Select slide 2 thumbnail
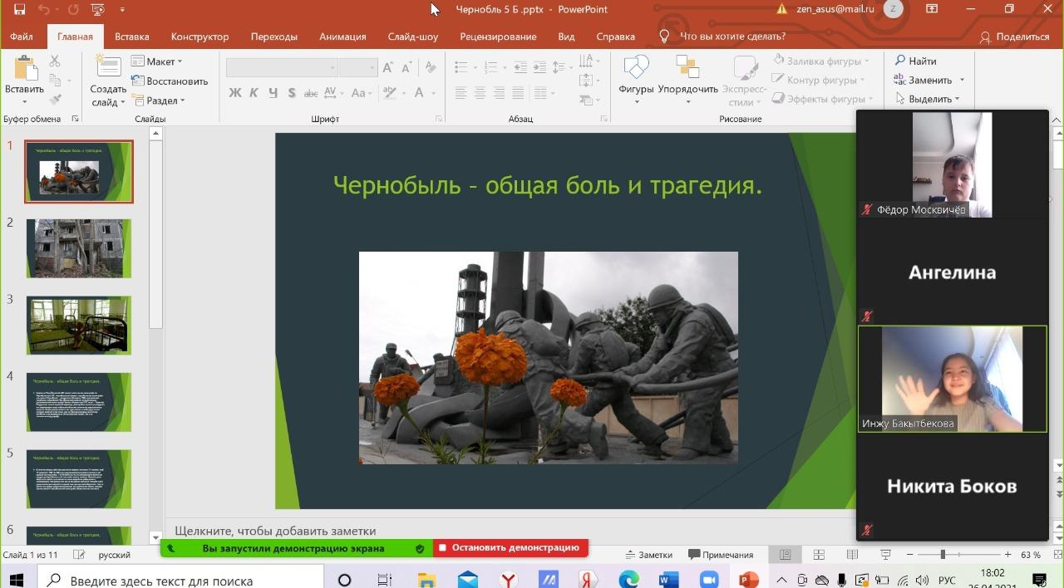 click(x=79, y=248)
